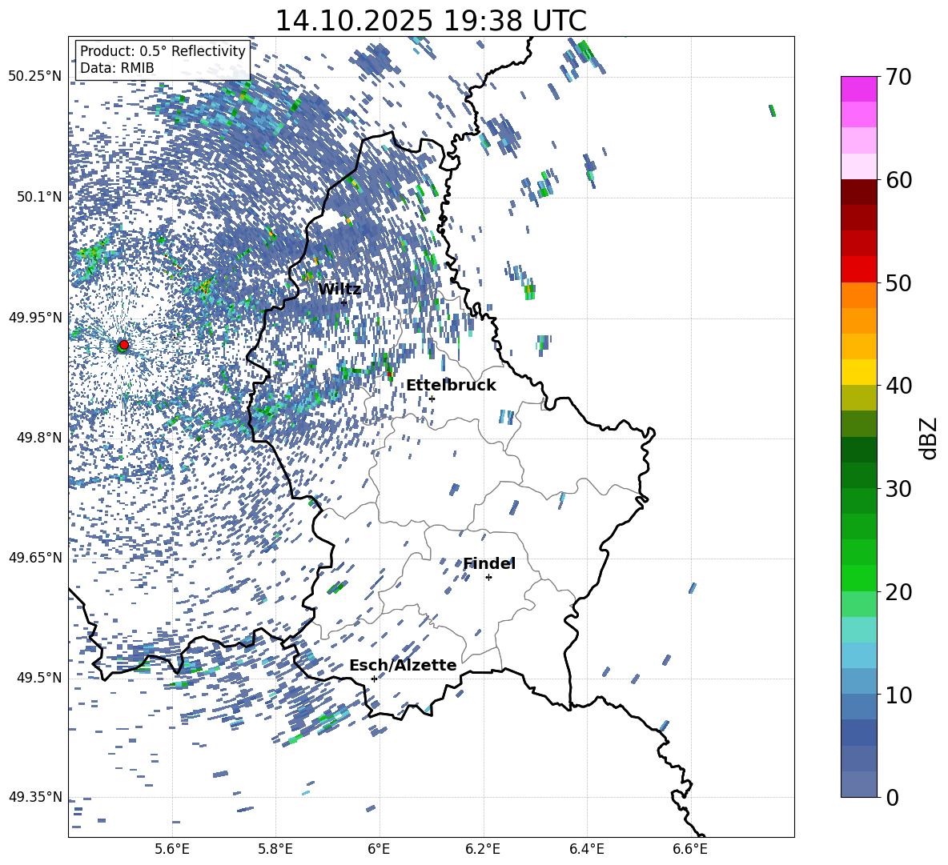
Task: Click the Product: 0.5° Reflectivity text
Action: click(x=163, y=50)
